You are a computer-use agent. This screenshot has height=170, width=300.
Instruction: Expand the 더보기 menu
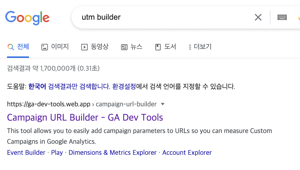click(200, 47)
